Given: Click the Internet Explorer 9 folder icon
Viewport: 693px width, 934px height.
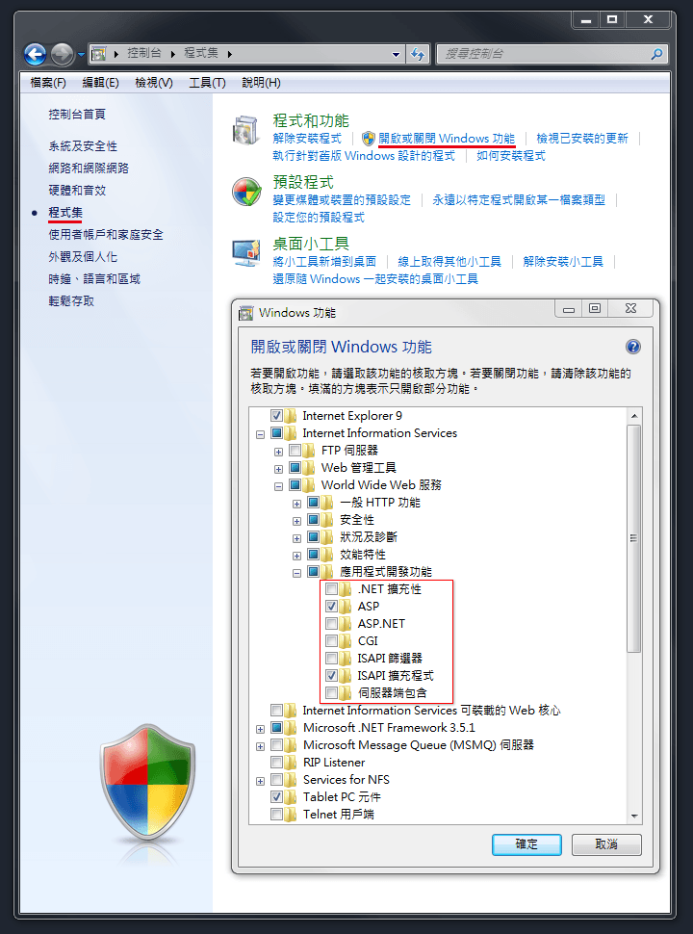Looking at the screenshot, I should pyautogui.click(x=291, y=416).
